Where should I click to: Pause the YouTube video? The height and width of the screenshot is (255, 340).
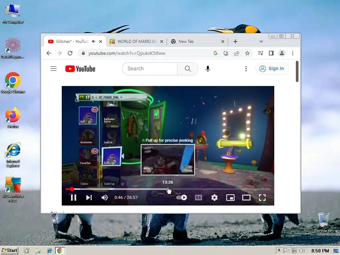point(73,198)
